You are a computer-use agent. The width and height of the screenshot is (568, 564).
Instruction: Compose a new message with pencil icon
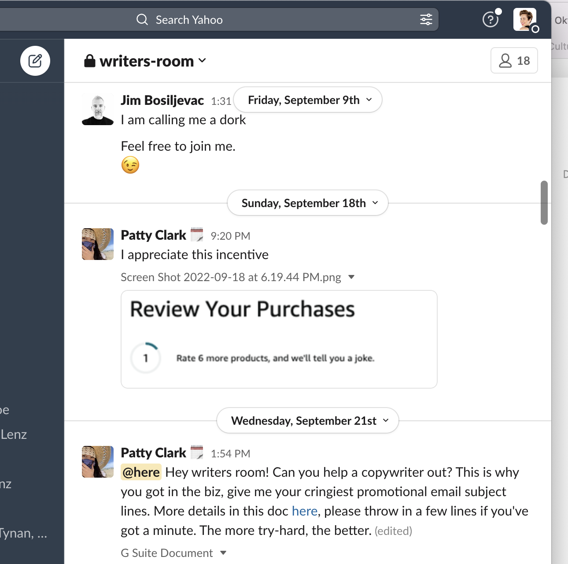(x=35, y=61)
